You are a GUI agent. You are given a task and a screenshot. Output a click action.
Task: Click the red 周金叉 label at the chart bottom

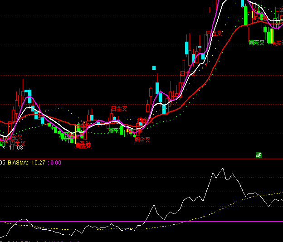coord(83,145)
